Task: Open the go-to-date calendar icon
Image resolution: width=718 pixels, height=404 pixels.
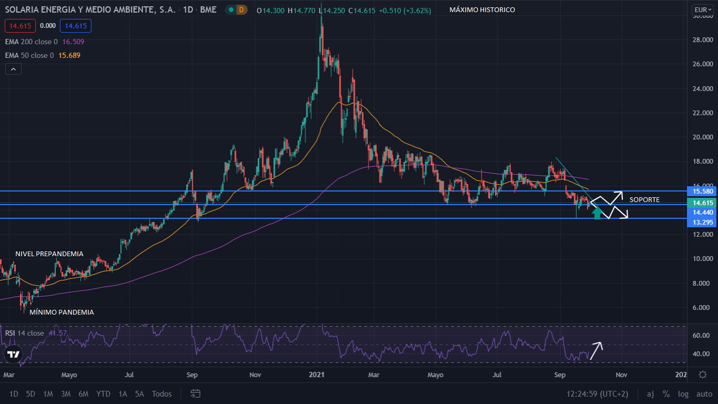Action: click(196, 393)
